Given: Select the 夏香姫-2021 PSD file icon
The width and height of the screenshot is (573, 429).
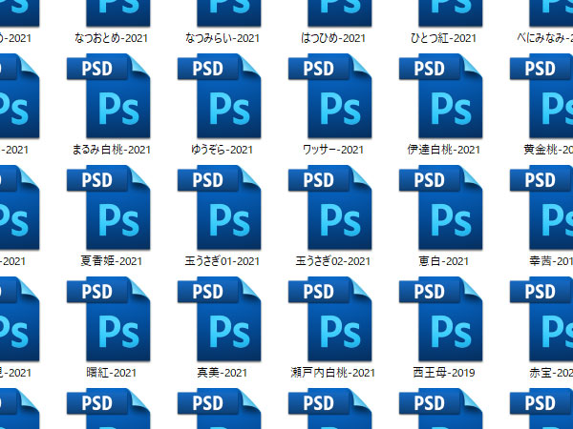Looking at the screenshot, I should tap(109, 208).
